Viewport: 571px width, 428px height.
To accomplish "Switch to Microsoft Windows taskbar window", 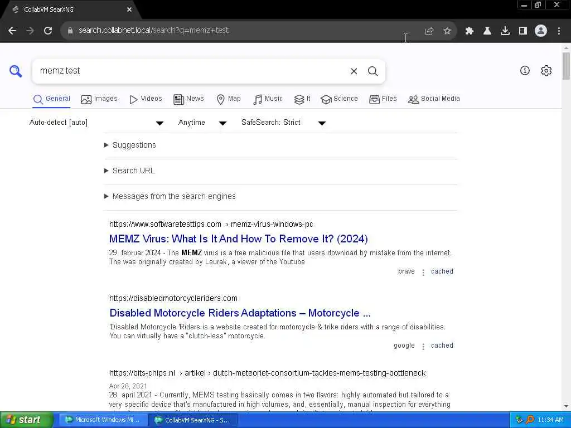I will coord(103,420).
